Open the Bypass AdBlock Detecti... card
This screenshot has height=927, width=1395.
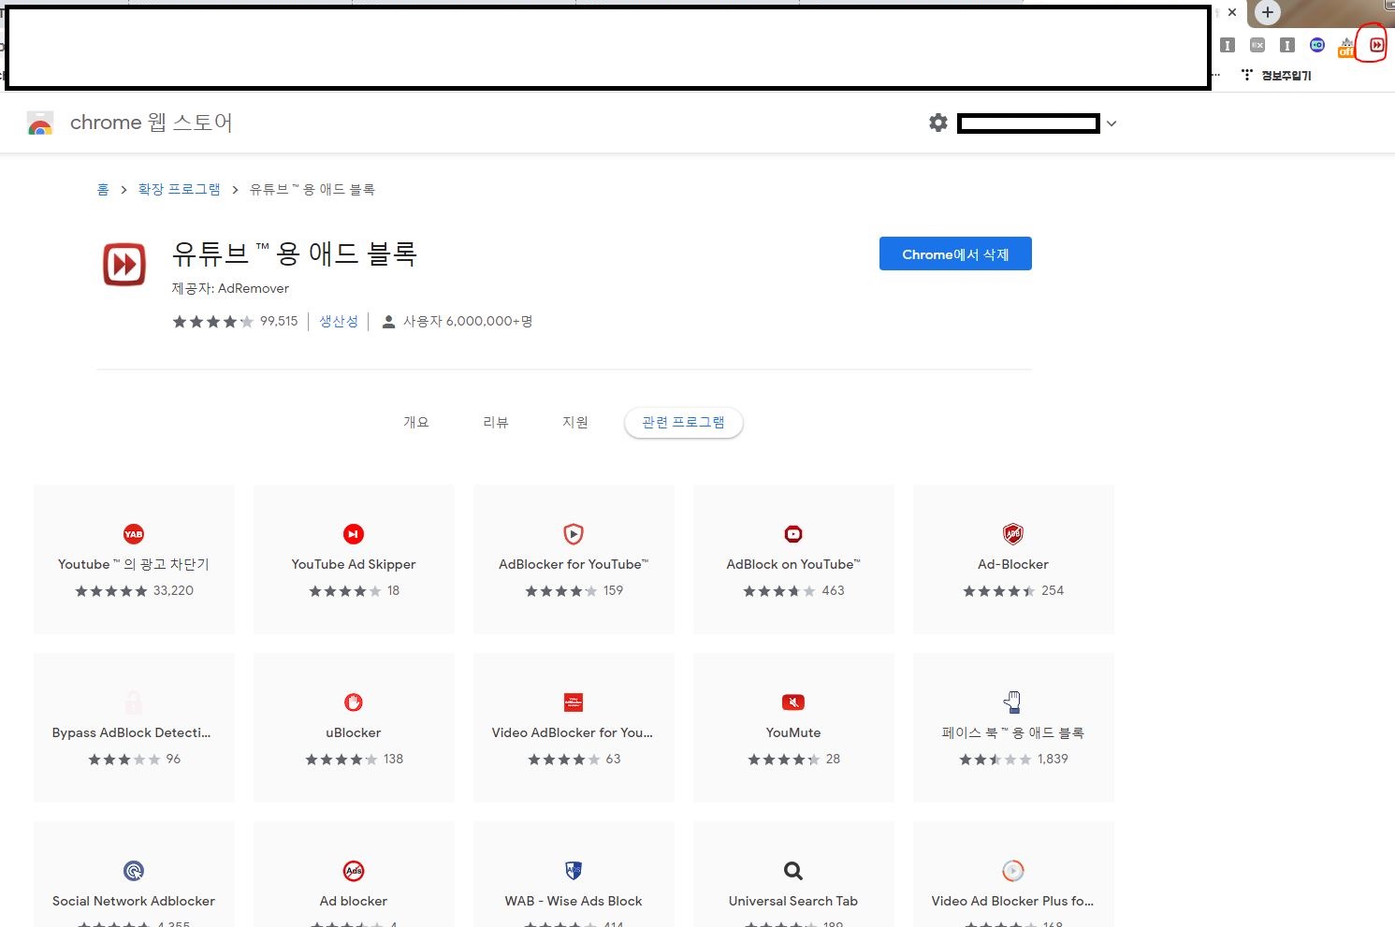134,728
